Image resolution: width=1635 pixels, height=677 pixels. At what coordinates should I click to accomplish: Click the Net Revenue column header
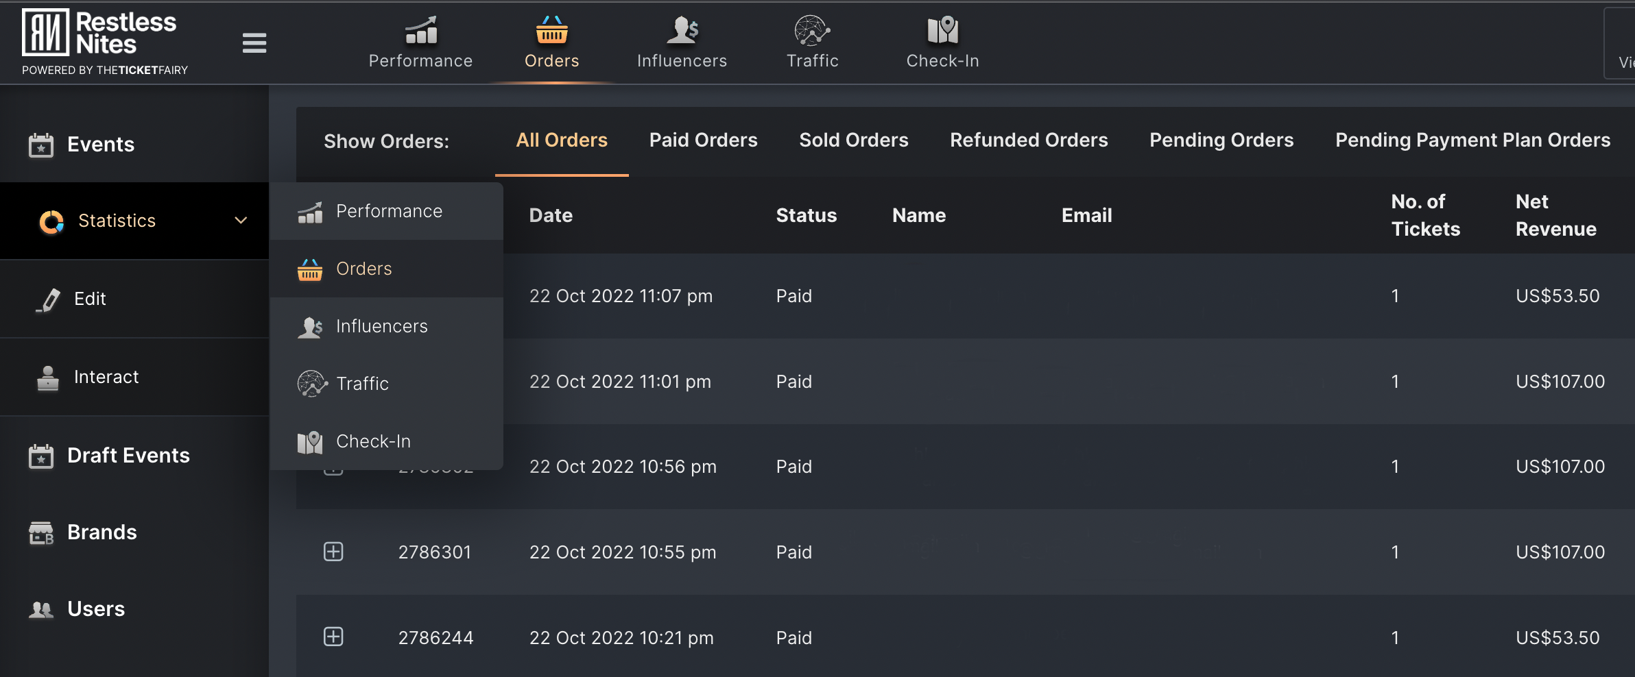click(1555, 215)
